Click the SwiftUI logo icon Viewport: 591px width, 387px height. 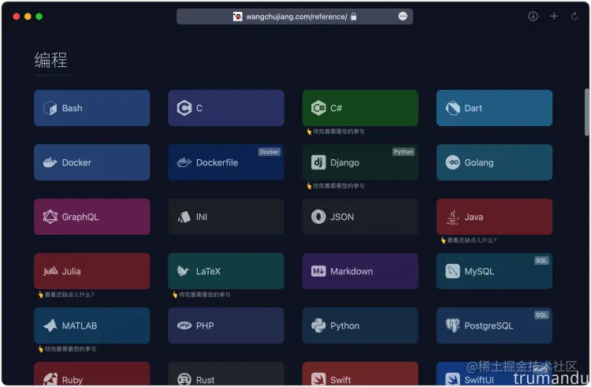point(452,379)
